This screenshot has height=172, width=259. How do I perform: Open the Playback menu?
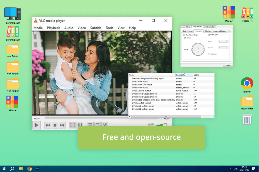53,28
